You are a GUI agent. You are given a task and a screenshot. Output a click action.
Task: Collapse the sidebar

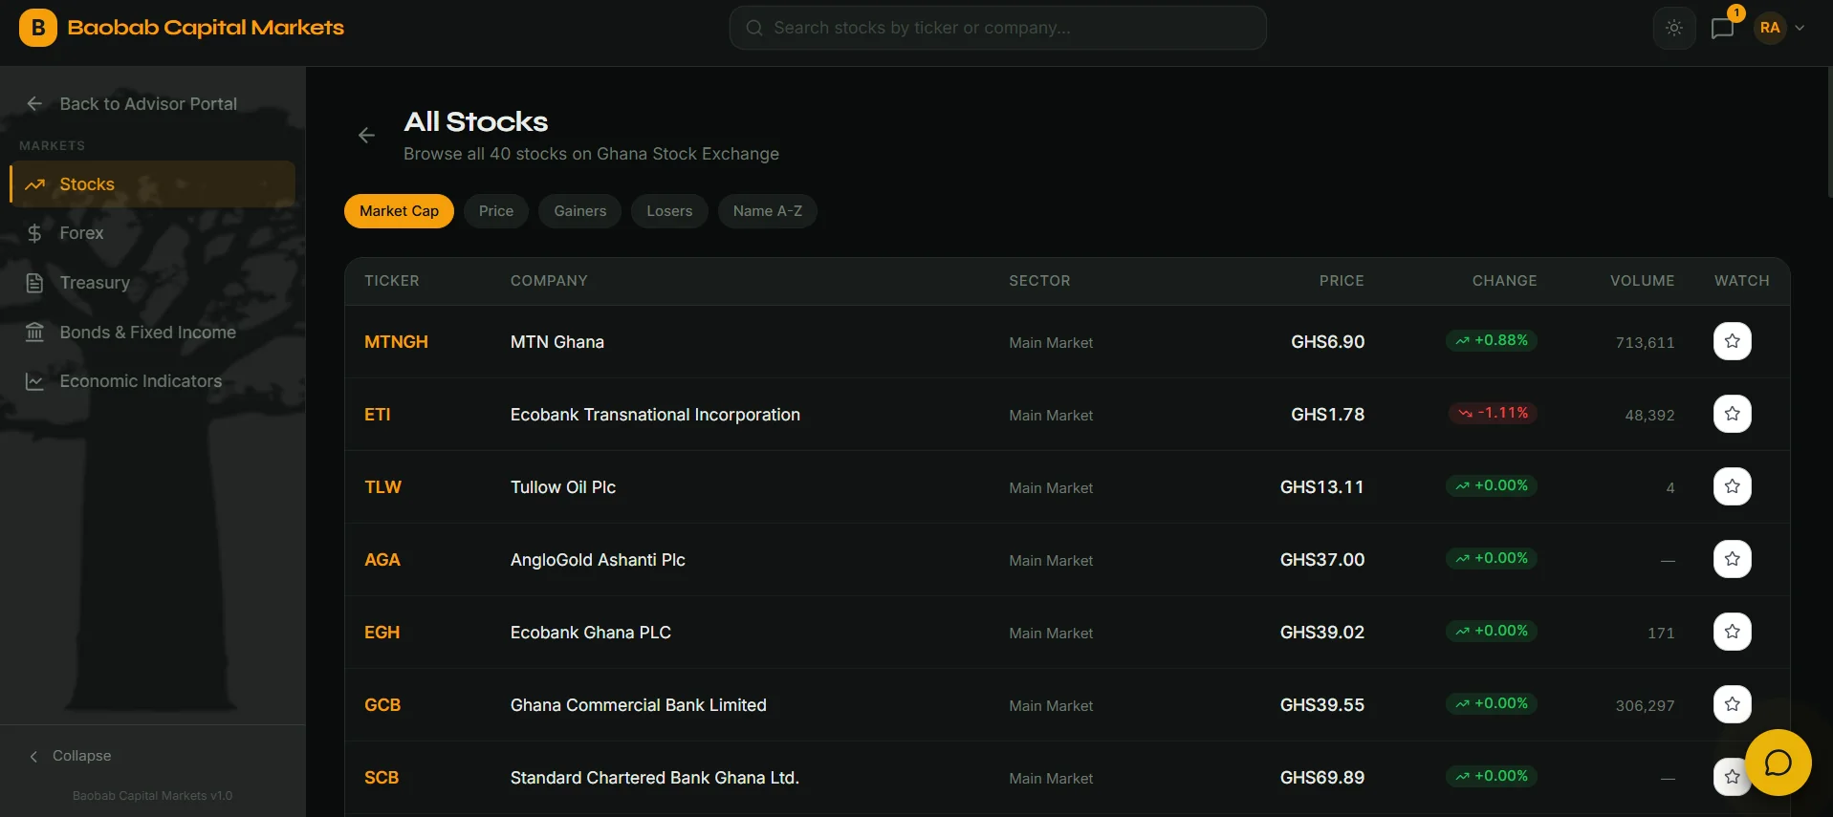coord(70,756)
